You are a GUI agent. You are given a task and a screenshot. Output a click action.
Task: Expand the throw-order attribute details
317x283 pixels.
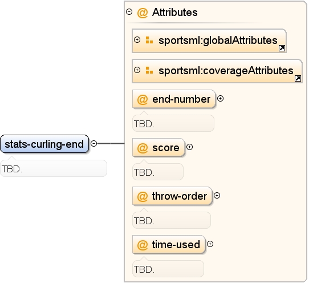[217, 195]
